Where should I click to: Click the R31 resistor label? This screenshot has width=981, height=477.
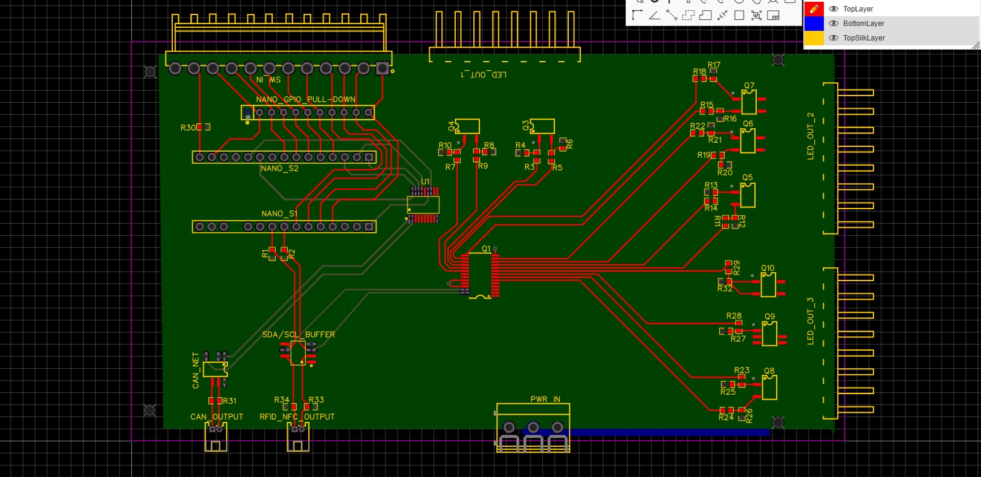click(230, 401)
